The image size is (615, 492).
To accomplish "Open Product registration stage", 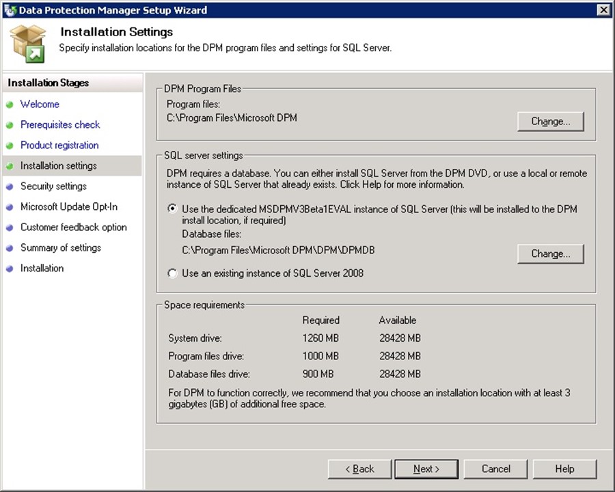I will tap(59, 146).
